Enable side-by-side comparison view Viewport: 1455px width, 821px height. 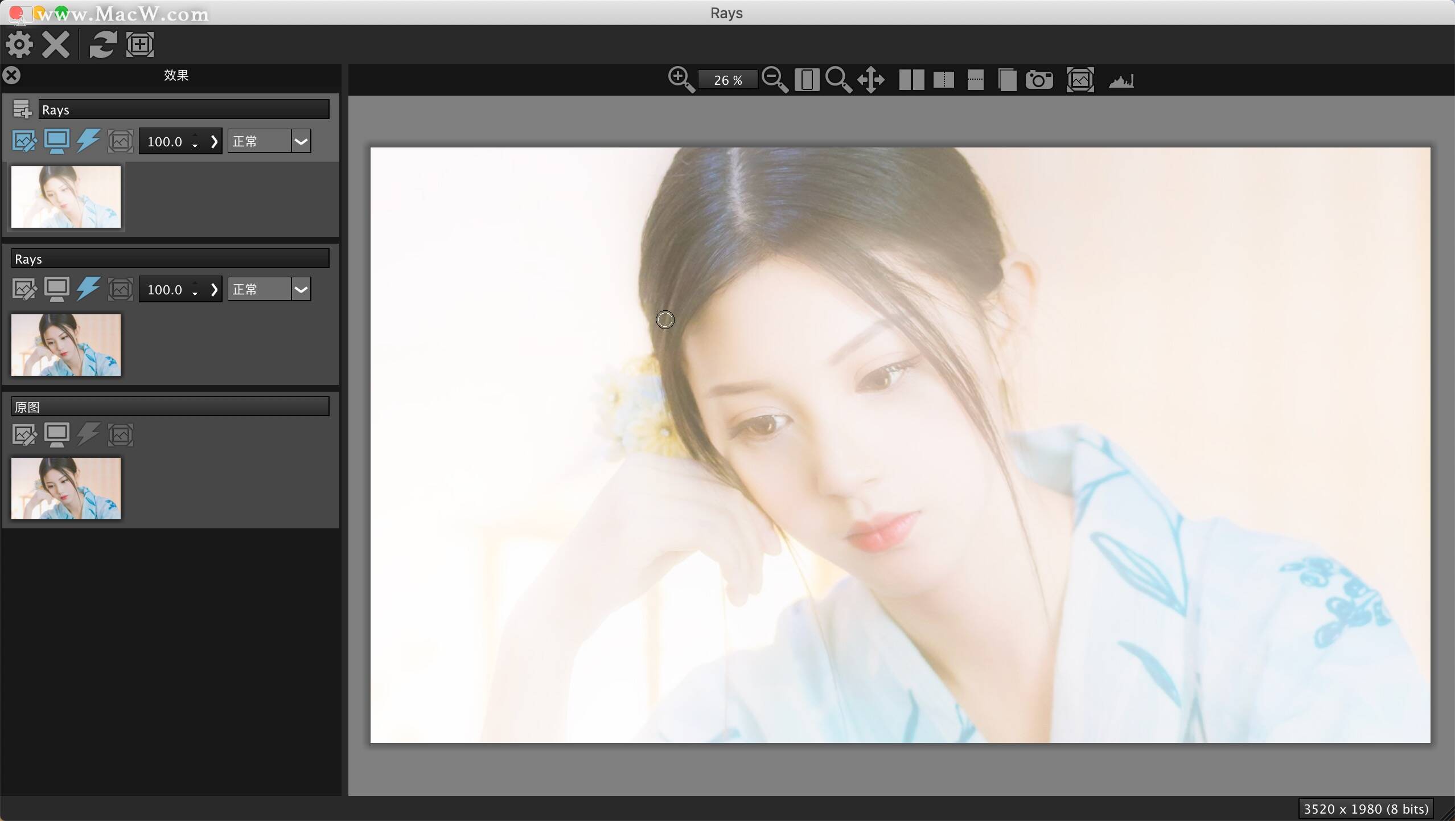(911, 80)
